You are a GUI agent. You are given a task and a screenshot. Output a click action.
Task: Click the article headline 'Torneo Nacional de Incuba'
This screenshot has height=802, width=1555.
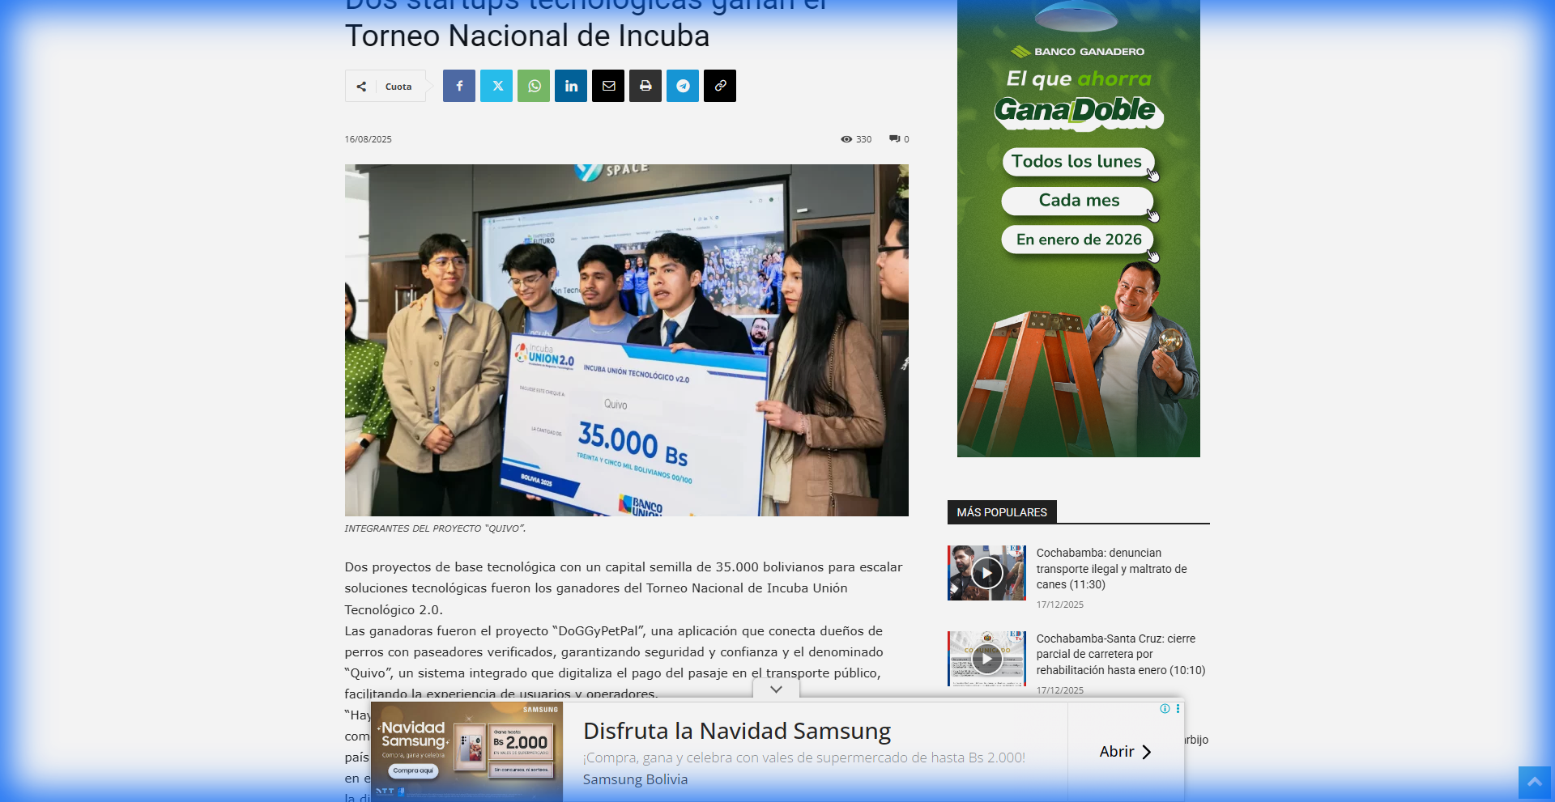tap(527, 36)
